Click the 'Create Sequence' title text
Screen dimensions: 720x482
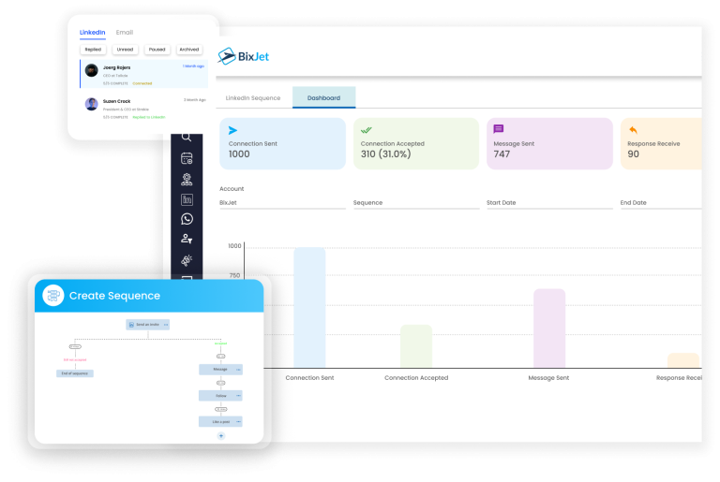pyautogui.click(x=114, y=296)
